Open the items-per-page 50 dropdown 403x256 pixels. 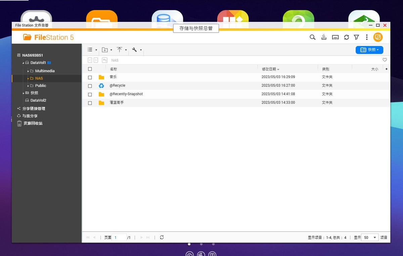tap(370, 237)
